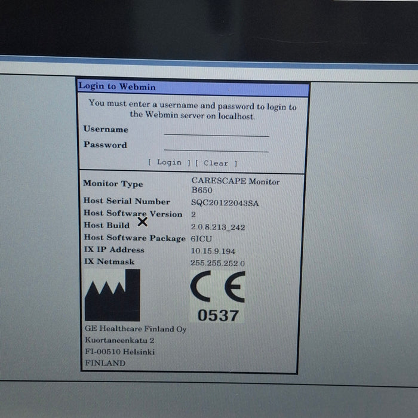Click the manufacturer factory icon
Screen dimensions: 418x418
tap(112, 295)
